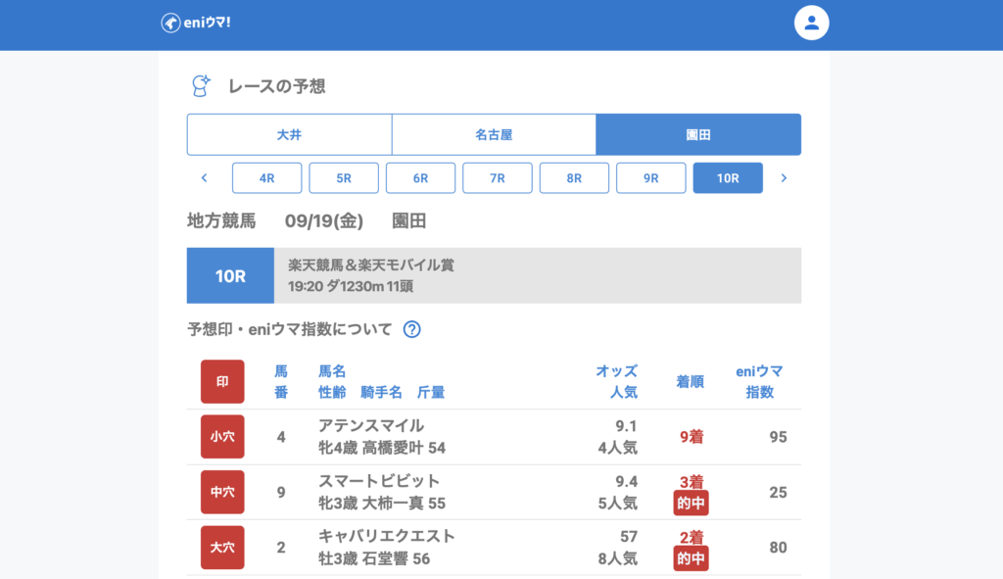Click the 的中 badge for スマートビビット
Image resolution: width=1003 pixels, height=579 pixels.
coord(691,504)
